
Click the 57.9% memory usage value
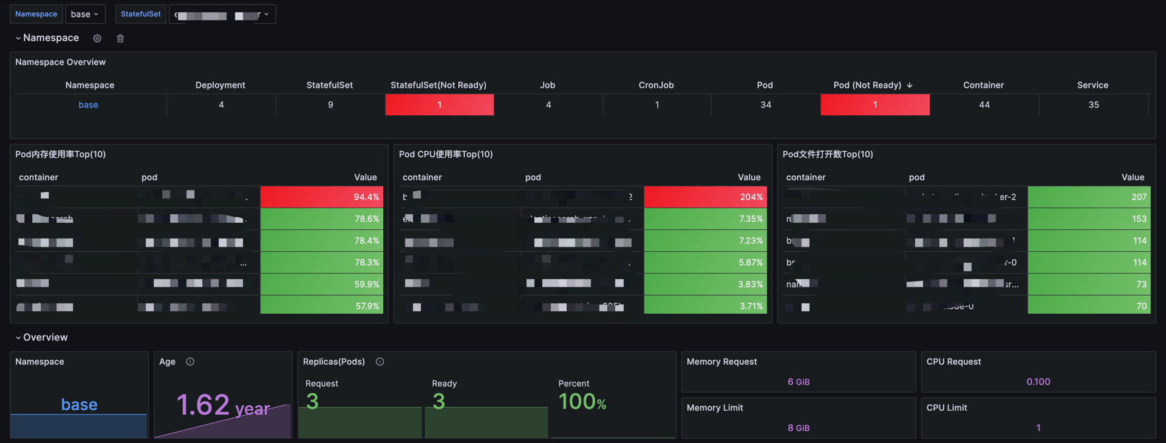point(367,306)
